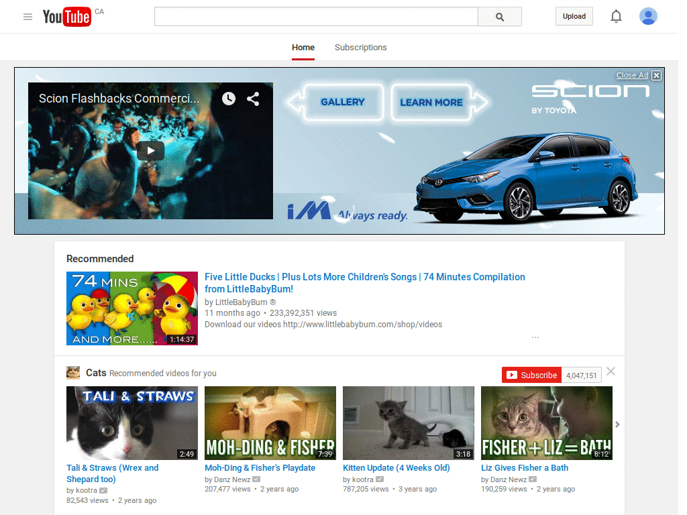Click the Upload button

click(x=574, y=16)
